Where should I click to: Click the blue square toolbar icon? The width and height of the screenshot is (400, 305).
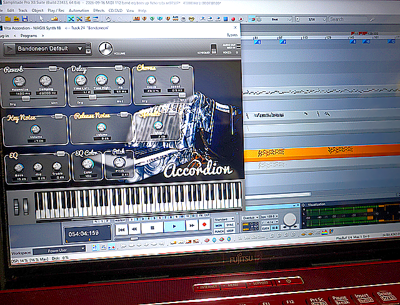(x=226, y=19)
